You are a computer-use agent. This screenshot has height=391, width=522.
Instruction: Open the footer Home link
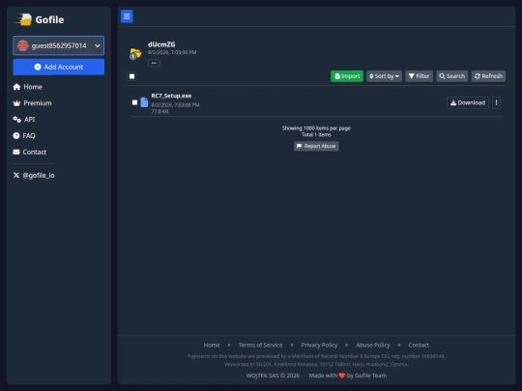pos(212,345)
